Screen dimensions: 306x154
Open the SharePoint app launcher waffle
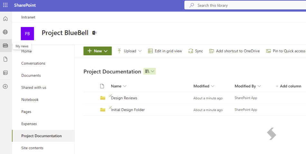[5, 5]
